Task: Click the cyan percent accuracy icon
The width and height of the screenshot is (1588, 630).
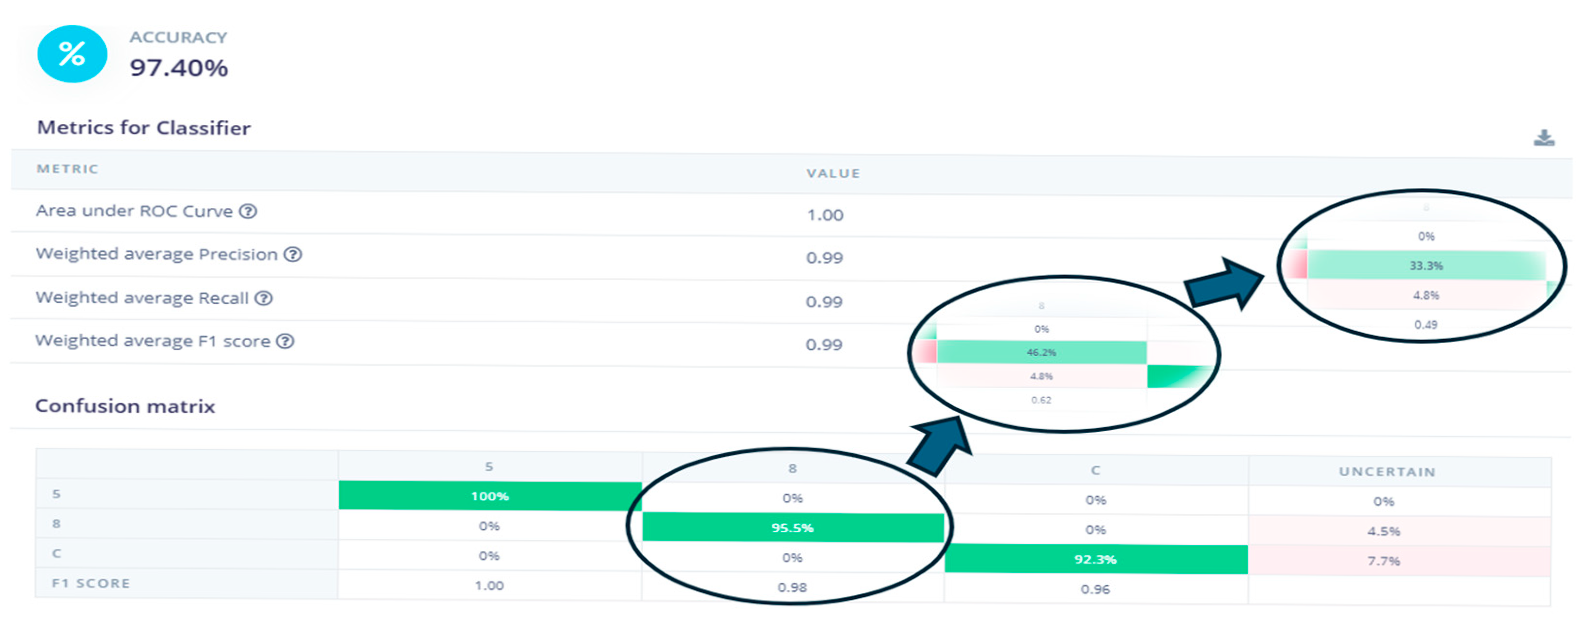Action: click(x=72, y=54)
